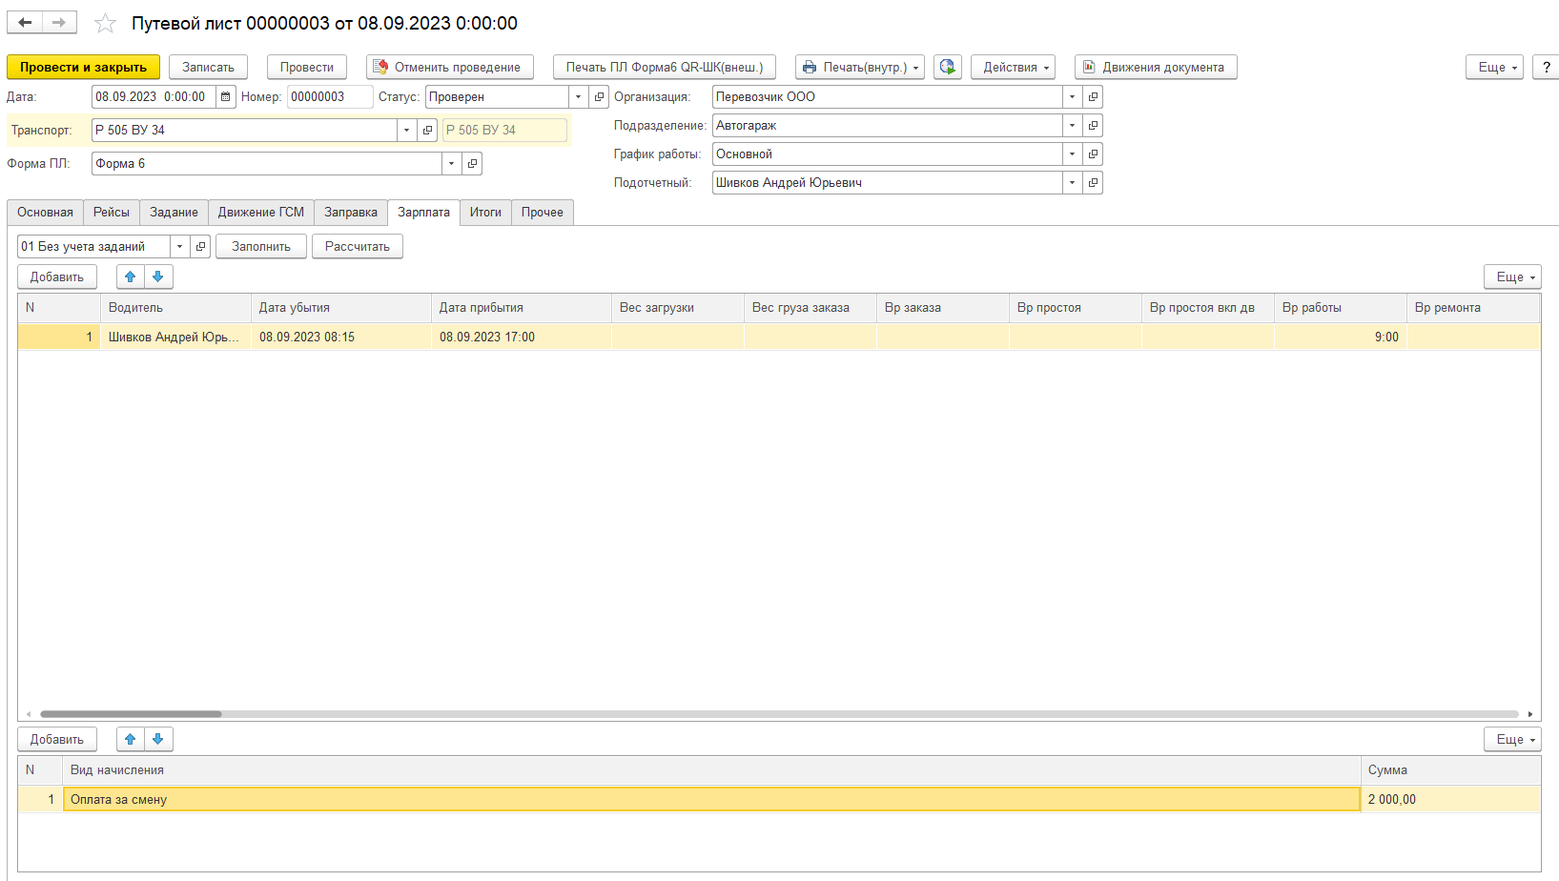Open the Организация field's linked record icon
1559x881 pixels.
tap(1094, 97)
